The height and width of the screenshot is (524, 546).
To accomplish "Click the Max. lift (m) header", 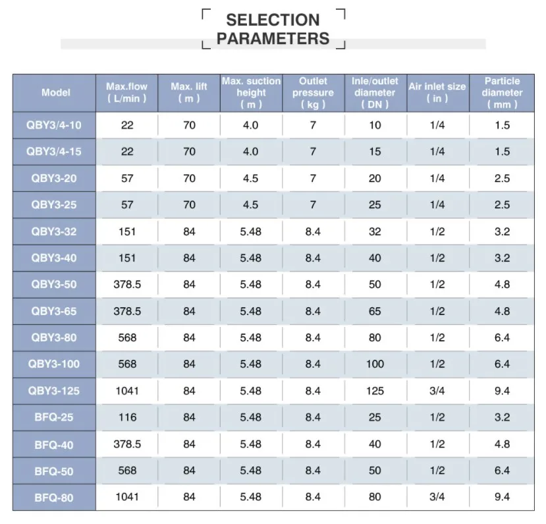I will [189, 93].
